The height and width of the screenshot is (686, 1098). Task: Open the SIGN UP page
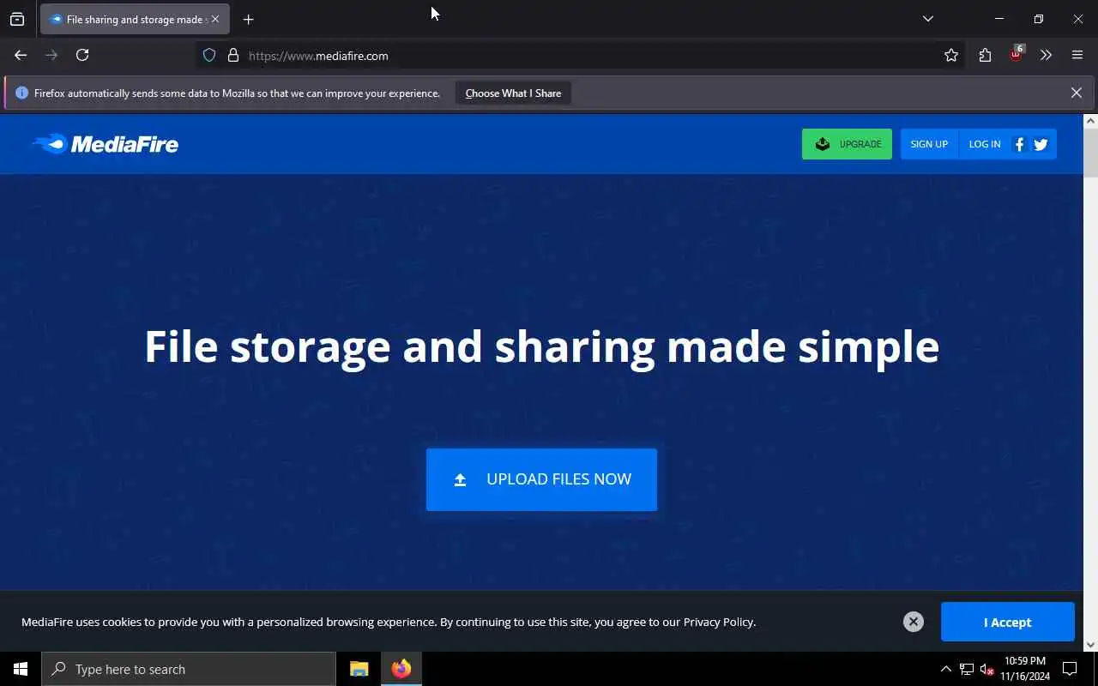(929, 144)
